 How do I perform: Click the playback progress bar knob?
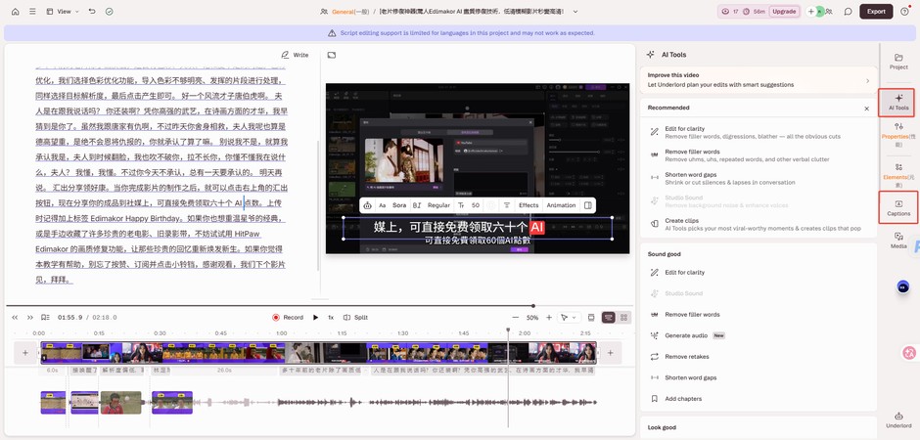click(x=533, y=306)
